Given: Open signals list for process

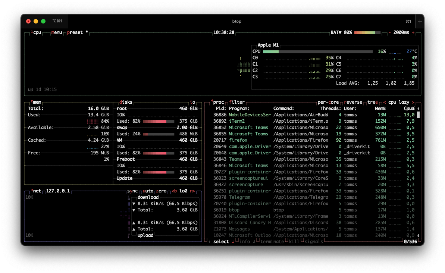Looking at the screenshot, I should 314,242.
